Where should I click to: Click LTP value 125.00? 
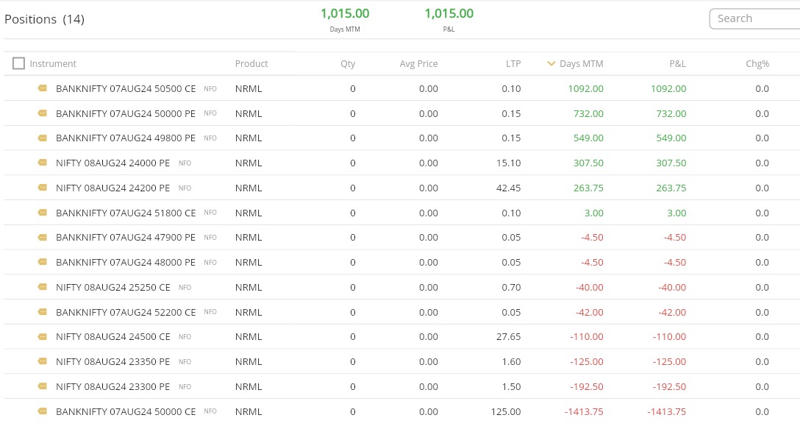click(506, 411)
